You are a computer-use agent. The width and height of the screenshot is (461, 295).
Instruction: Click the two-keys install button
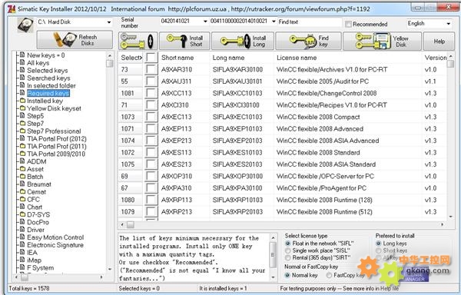138,41
